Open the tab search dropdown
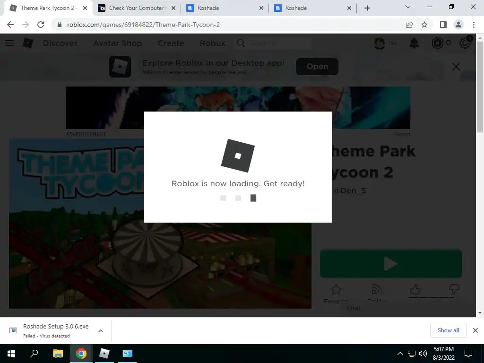The width and height of the screenshot is (484, 363). [408, 7]
